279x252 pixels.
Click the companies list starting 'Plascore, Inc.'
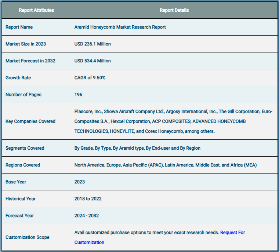(173, 121)
